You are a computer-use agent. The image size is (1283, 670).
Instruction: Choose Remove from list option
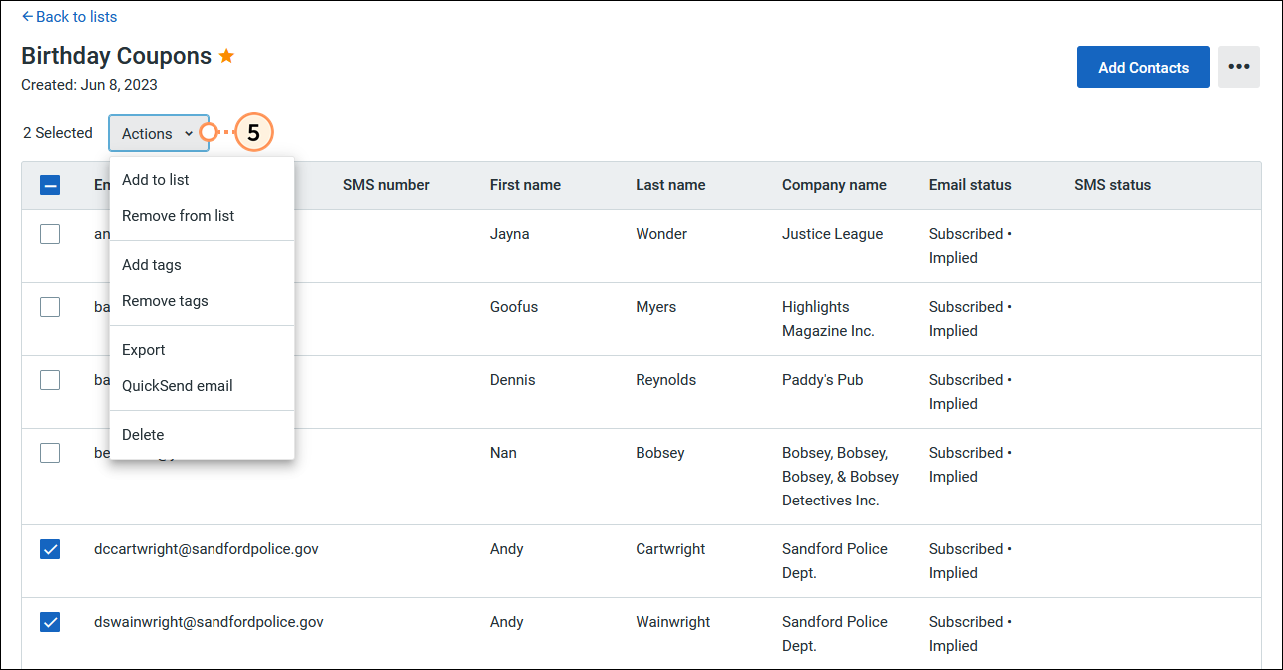(177, 215)
